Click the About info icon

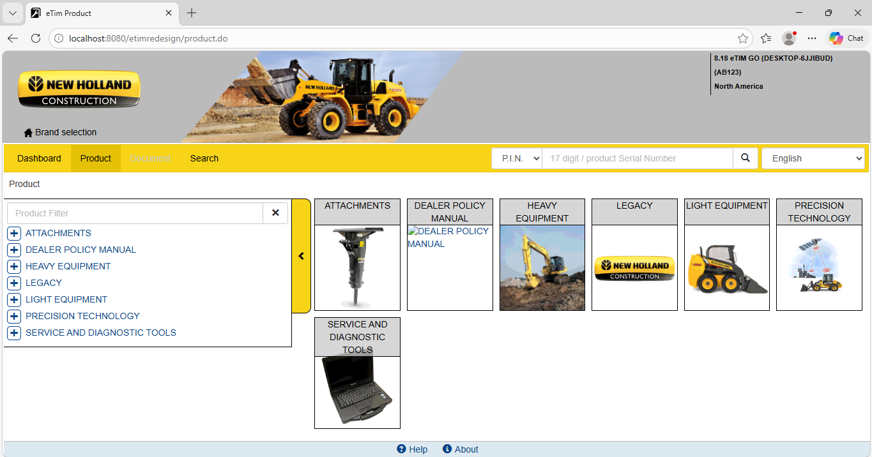tap(447, 449)
